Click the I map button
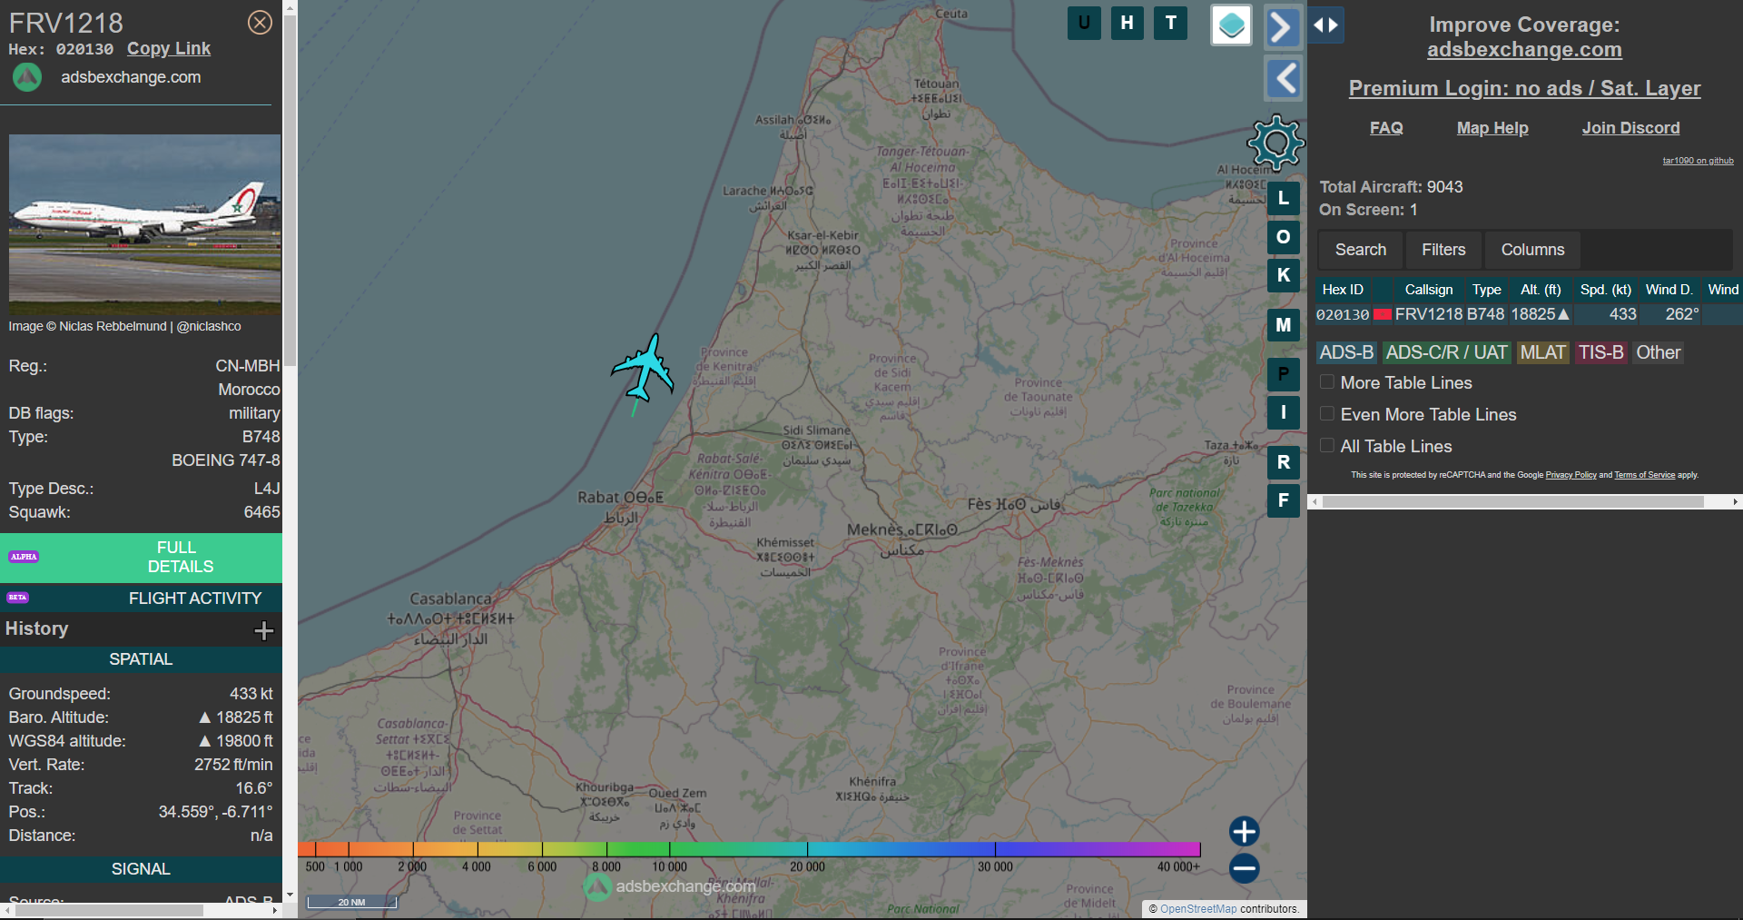Image resolution: width=1743 pixels, height=920 pixels. (1284, 412)
